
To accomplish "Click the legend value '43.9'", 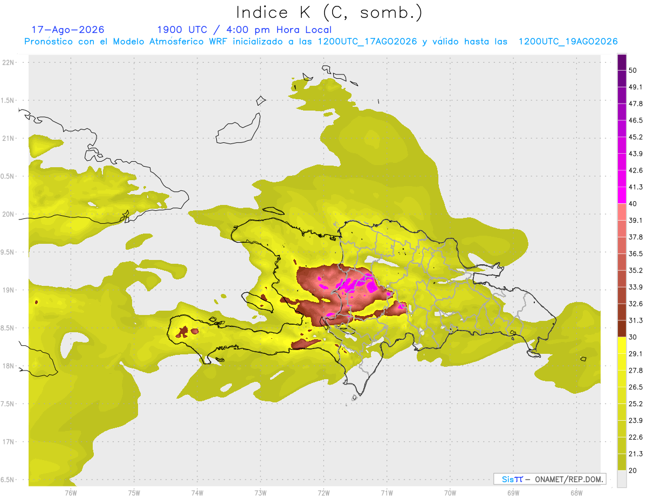I will 636,154.
